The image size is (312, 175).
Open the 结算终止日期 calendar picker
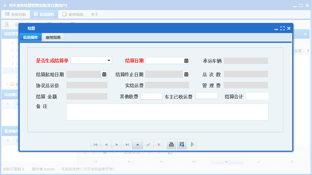tap(186, 74)
